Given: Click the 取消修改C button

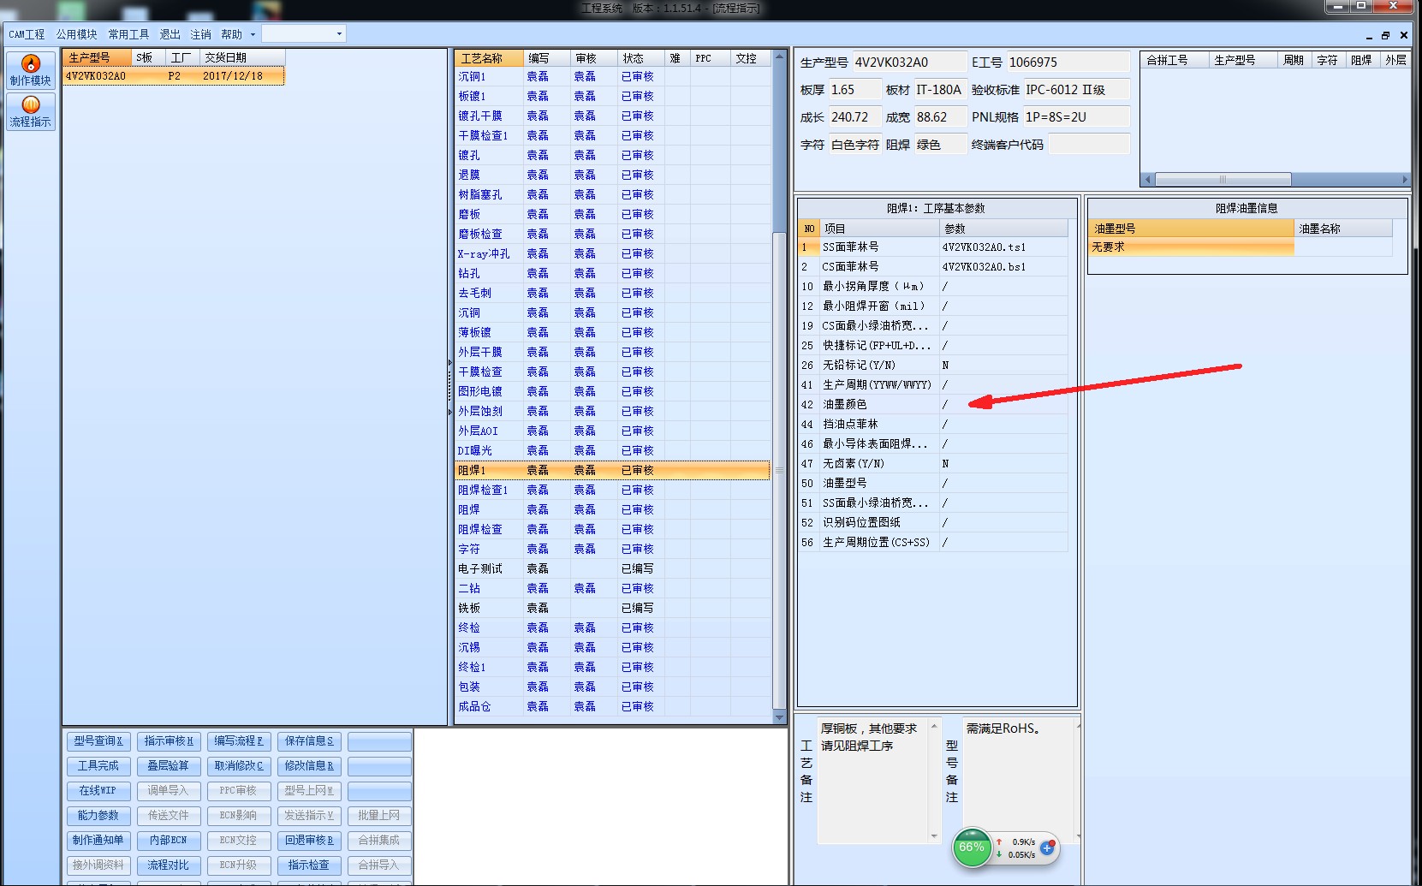Looking at the screenshot, I should coord(239,766).
